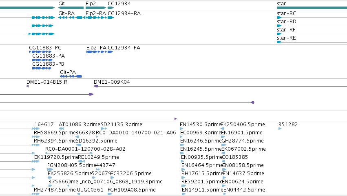Viewport: 347px width, 196px height.
Task: Select the EN00624.5prime EST
Action: point(243,182)
